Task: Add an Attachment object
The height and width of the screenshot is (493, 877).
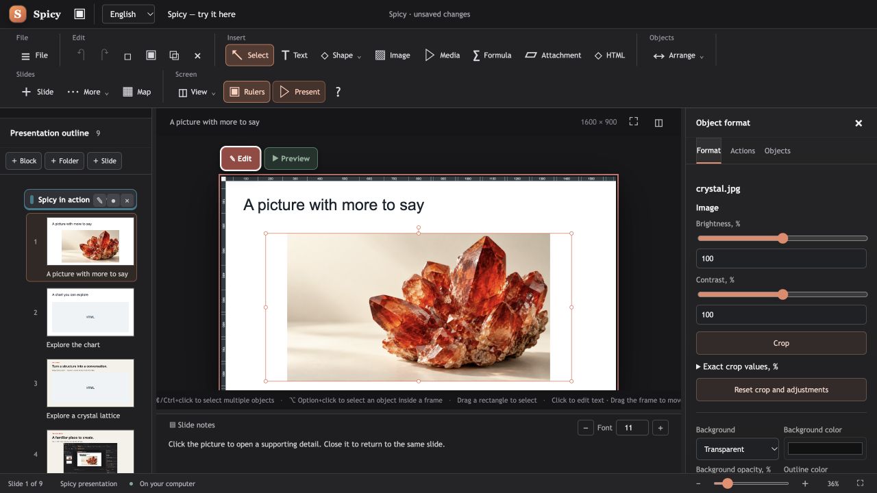Action: 553,55
